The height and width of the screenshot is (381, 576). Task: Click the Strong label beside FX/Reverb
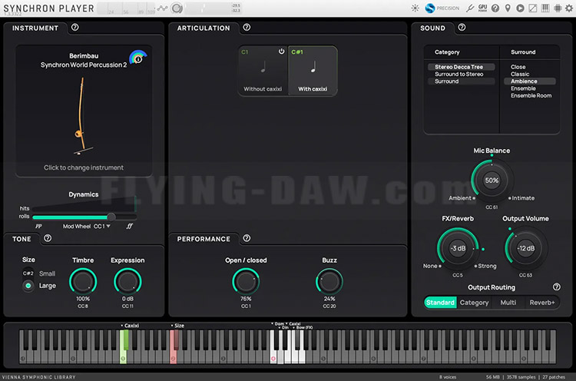click(487, 266)
